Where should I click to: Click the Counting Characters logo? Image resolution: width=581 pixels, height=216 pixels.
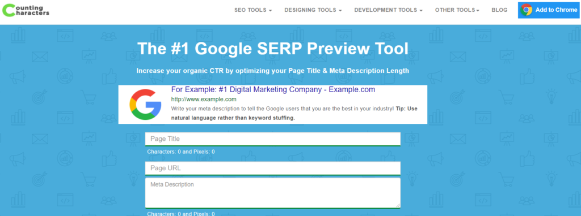[x=25, y=10]
